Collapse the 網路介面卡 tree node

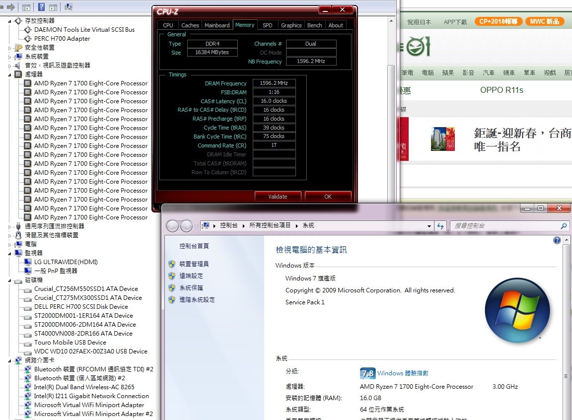tap(10, 360)
